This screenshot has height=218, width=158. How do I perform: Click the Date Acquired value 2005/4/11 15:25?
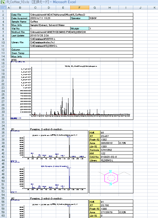tap(50, 18)
